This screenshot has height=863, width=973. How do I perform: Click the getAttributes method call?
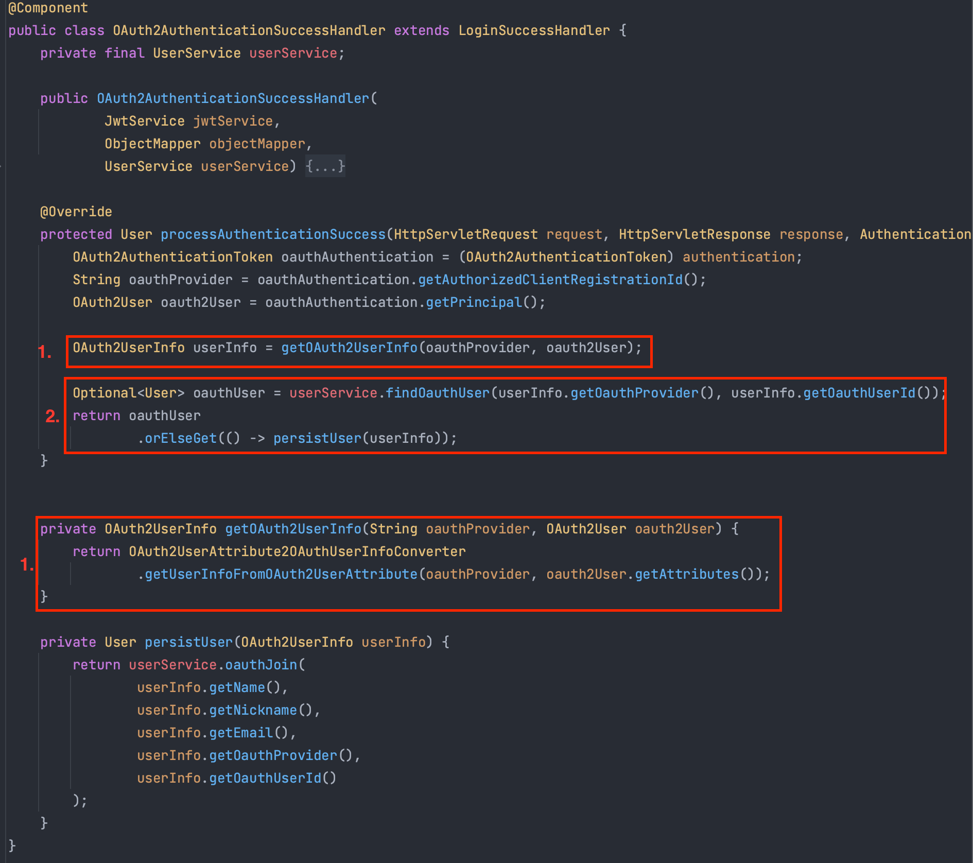[x=687, y=574]
